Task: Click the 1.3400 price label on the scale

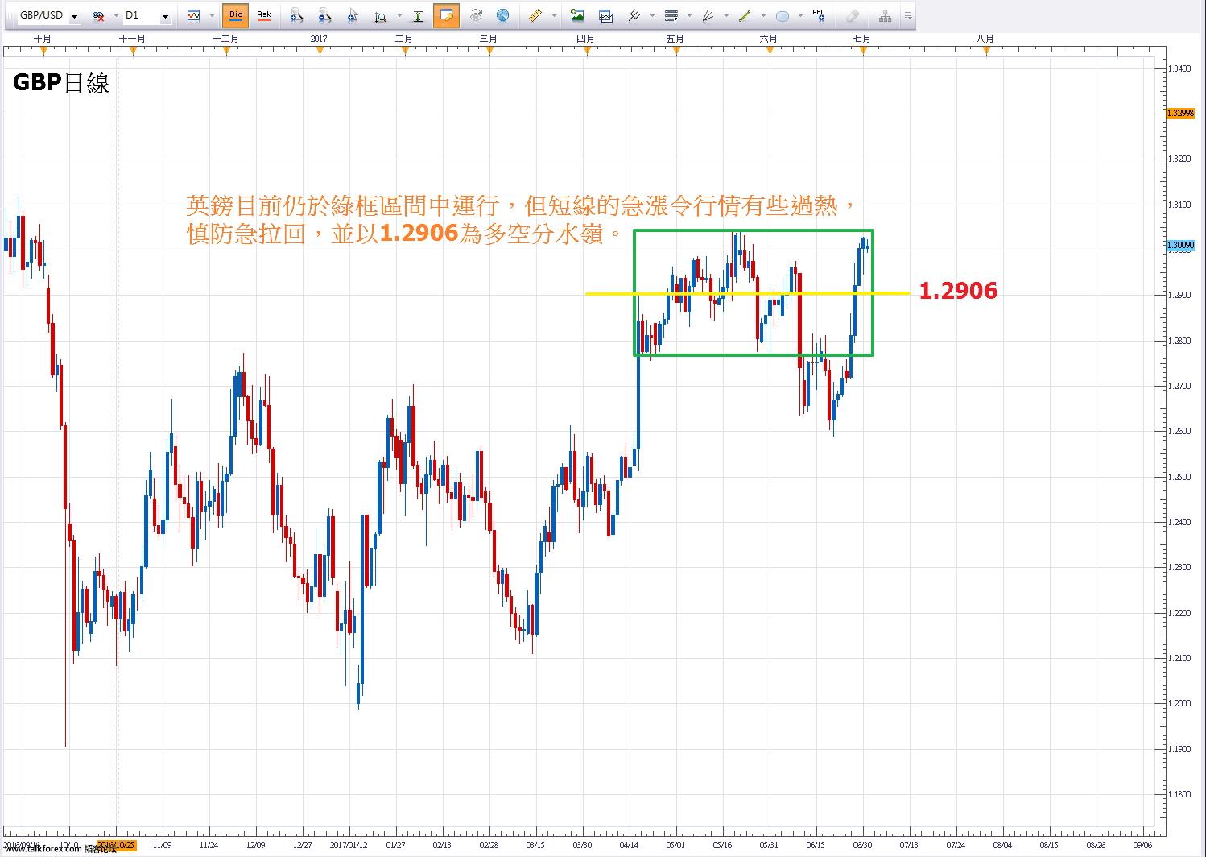Action: (x=1179, y=68)
